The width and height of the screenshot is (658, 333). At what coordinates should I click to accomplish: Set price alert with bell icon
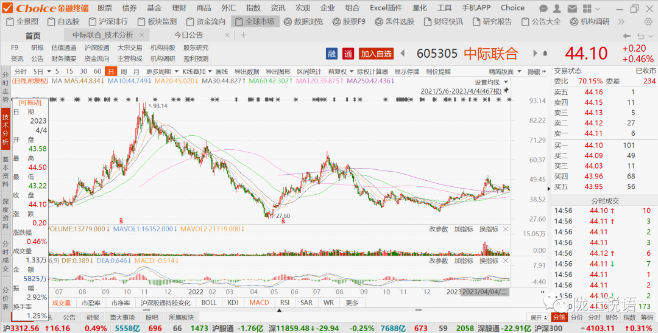545,53
